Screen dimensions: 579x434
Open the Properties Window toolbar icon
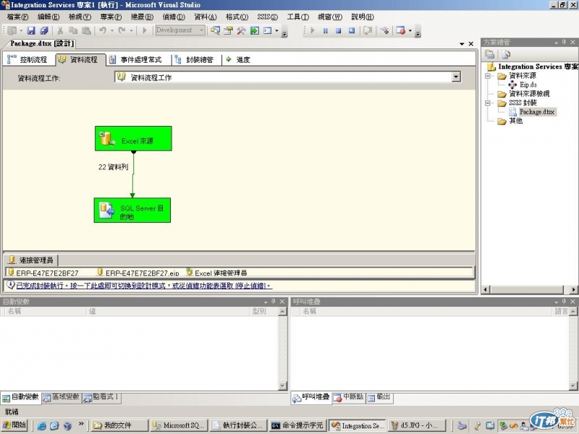point(228,30)
